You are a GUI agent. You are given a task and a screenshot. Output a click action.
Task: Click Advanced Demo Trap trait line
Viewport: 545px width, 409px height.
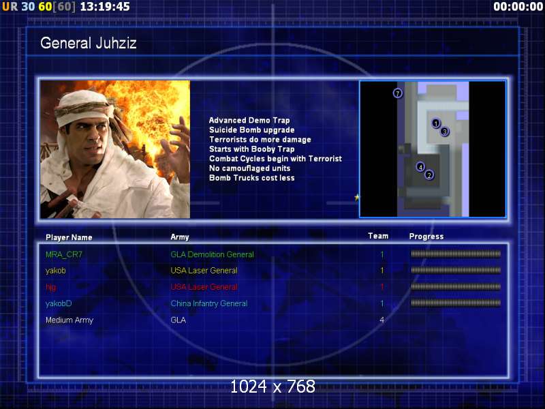click(x=249, y=121)
